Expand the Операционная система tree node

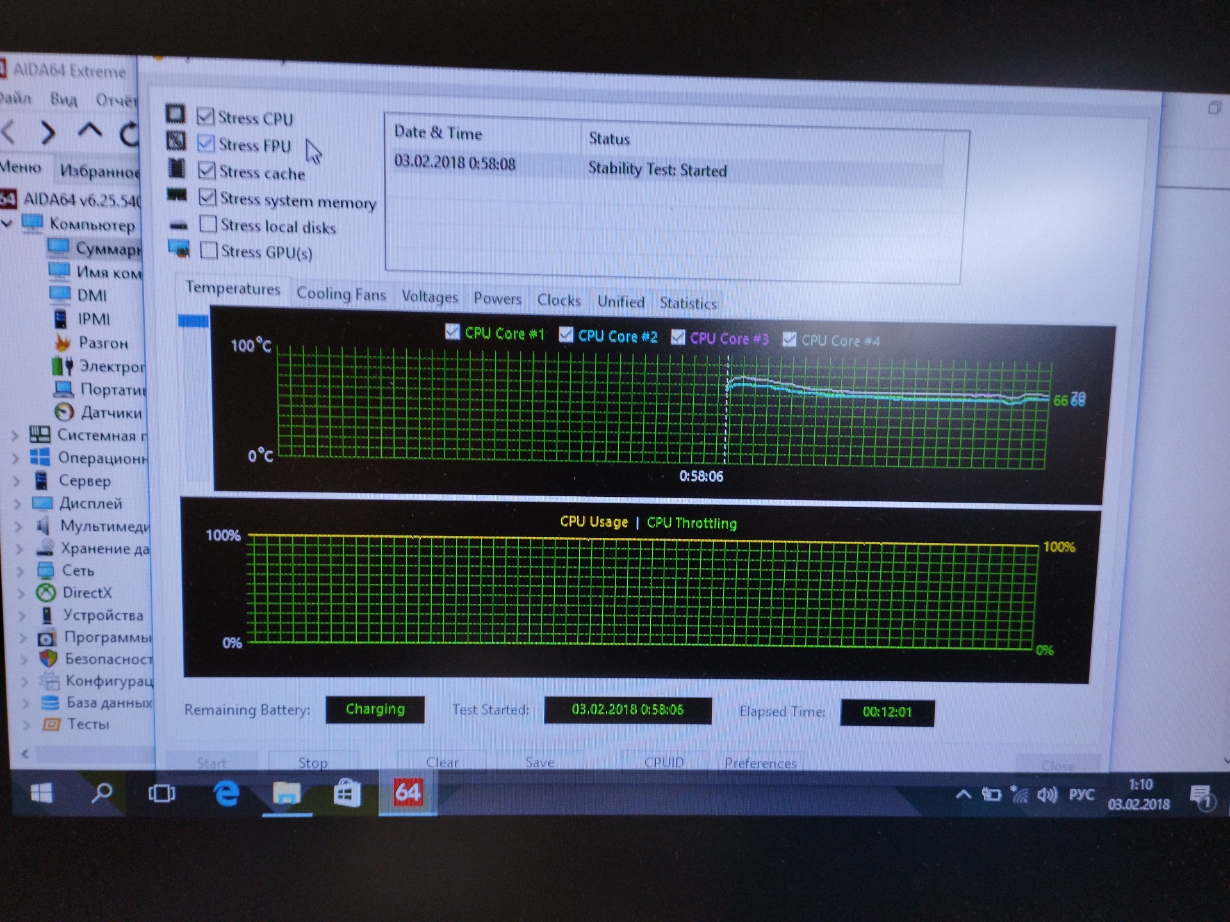click(x=15, y=458)
